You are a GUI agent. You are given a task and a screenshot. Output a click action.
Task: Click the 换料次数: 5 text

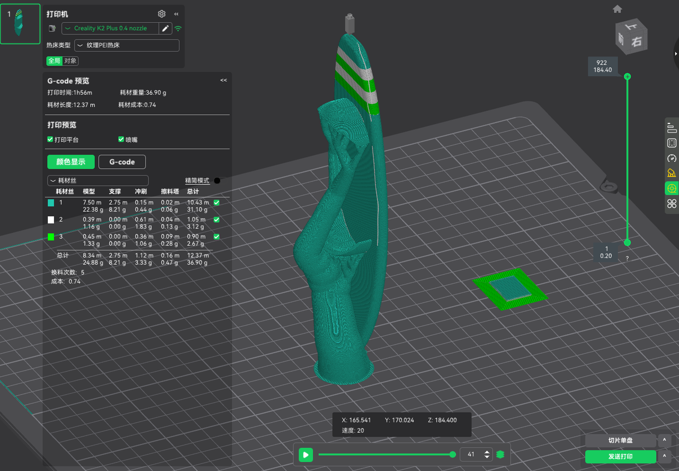[68, 272]
